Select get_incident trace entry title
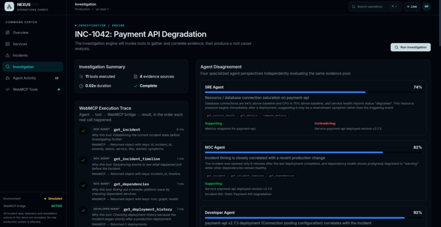The image size is (441, 227). tap(127, 130)
